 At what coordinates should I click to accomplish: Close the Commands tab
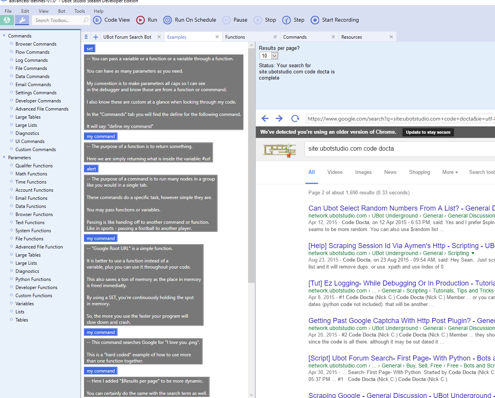point(333,37)
